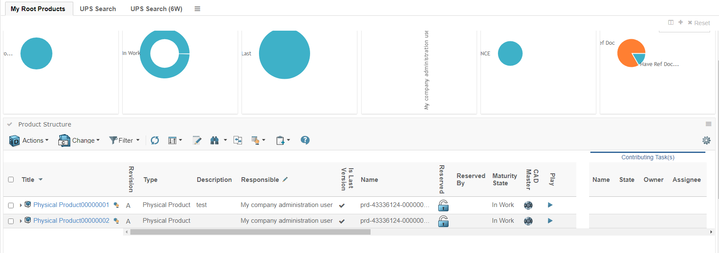Click the orange pie chart segment
Viewport: 719px width, 253px height.
coord(627,52)
